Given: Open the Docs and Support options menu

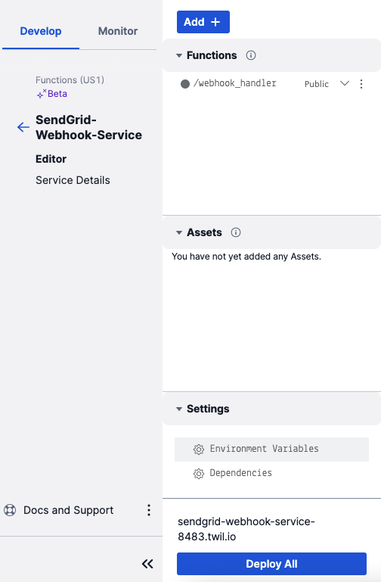Looking at the screenshot, I should (x=149, y=510).
